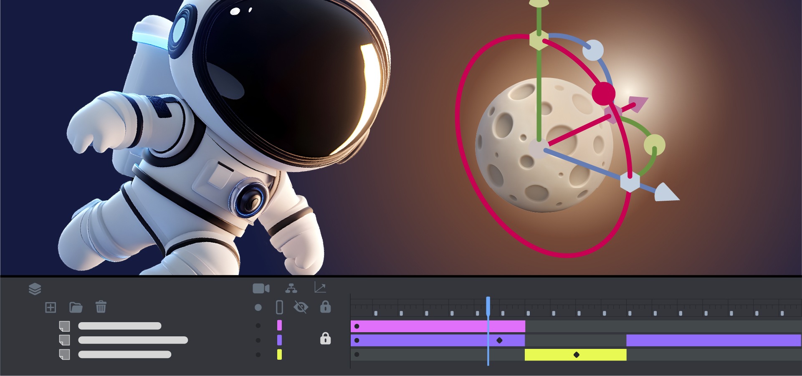Viewport: 802px width, 376px height.
Task: Enable recording on the top layer's dot
Action: [x=258, y=326]
